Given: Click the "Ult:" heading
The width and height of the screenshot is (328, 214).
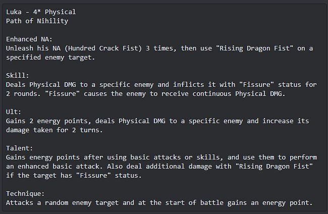Looking at the screenshot, I should [14, 112].
